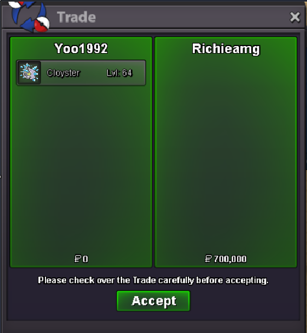Select the Yoo1992 player name
307x333 pixels.
pyautogui.click(x=81, y=48)
